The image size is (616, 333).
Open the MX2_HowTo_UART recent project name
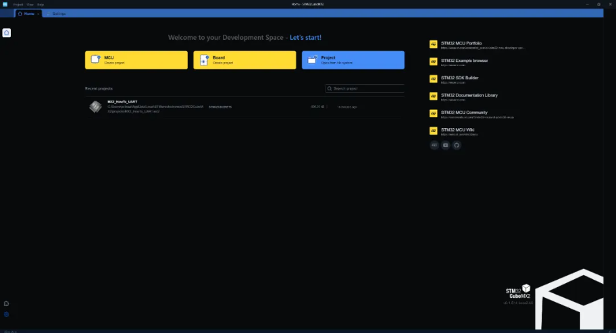click(x=122, y=102)
